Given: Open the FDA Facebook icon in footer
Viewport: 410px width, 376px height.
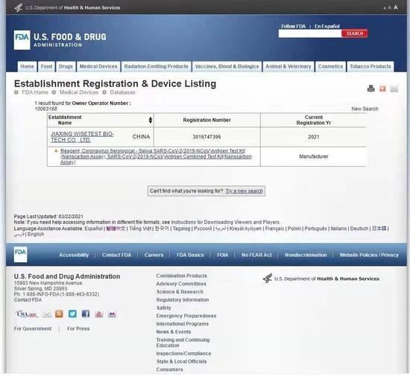Looking at the screenshot, I should [x=86, y=313].
